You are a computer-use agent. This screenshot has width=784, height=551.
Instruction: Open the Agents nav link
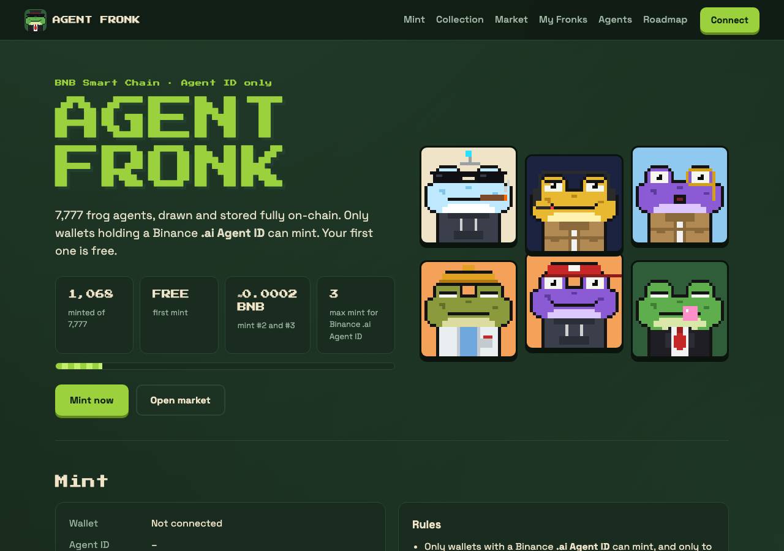coord(615,20)
